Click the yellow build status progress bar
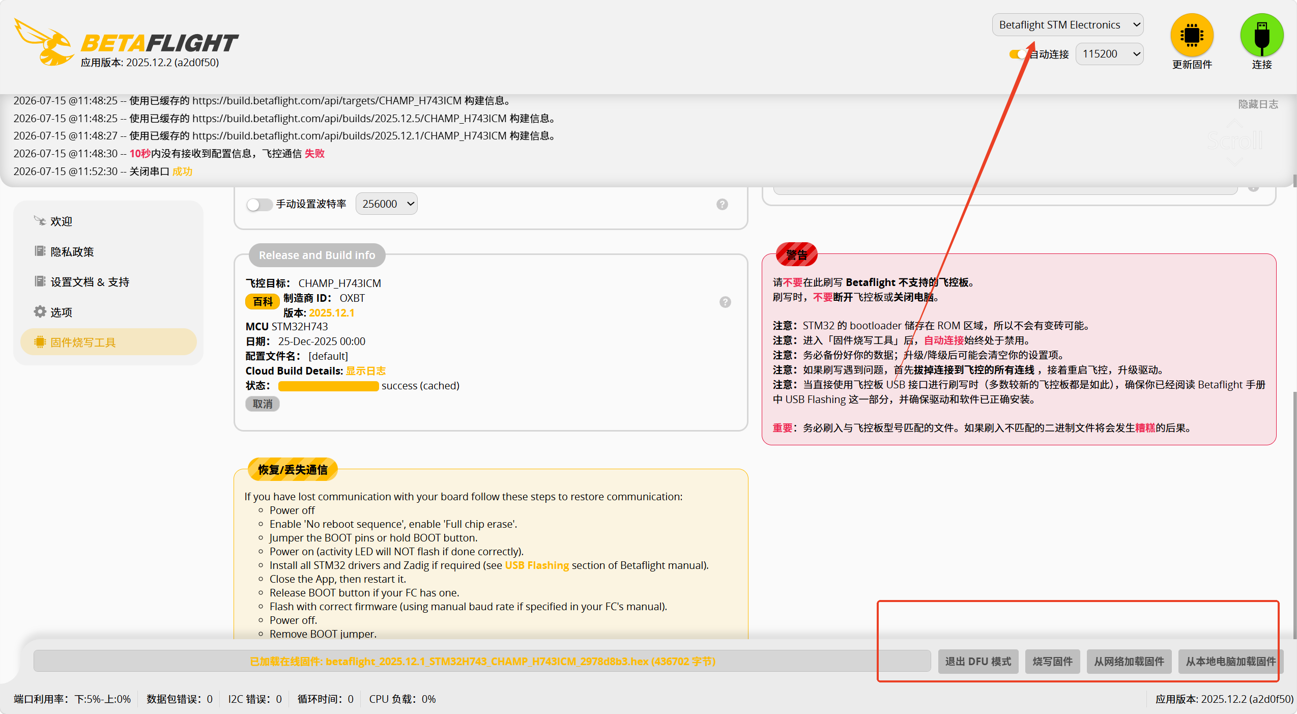 328,386
